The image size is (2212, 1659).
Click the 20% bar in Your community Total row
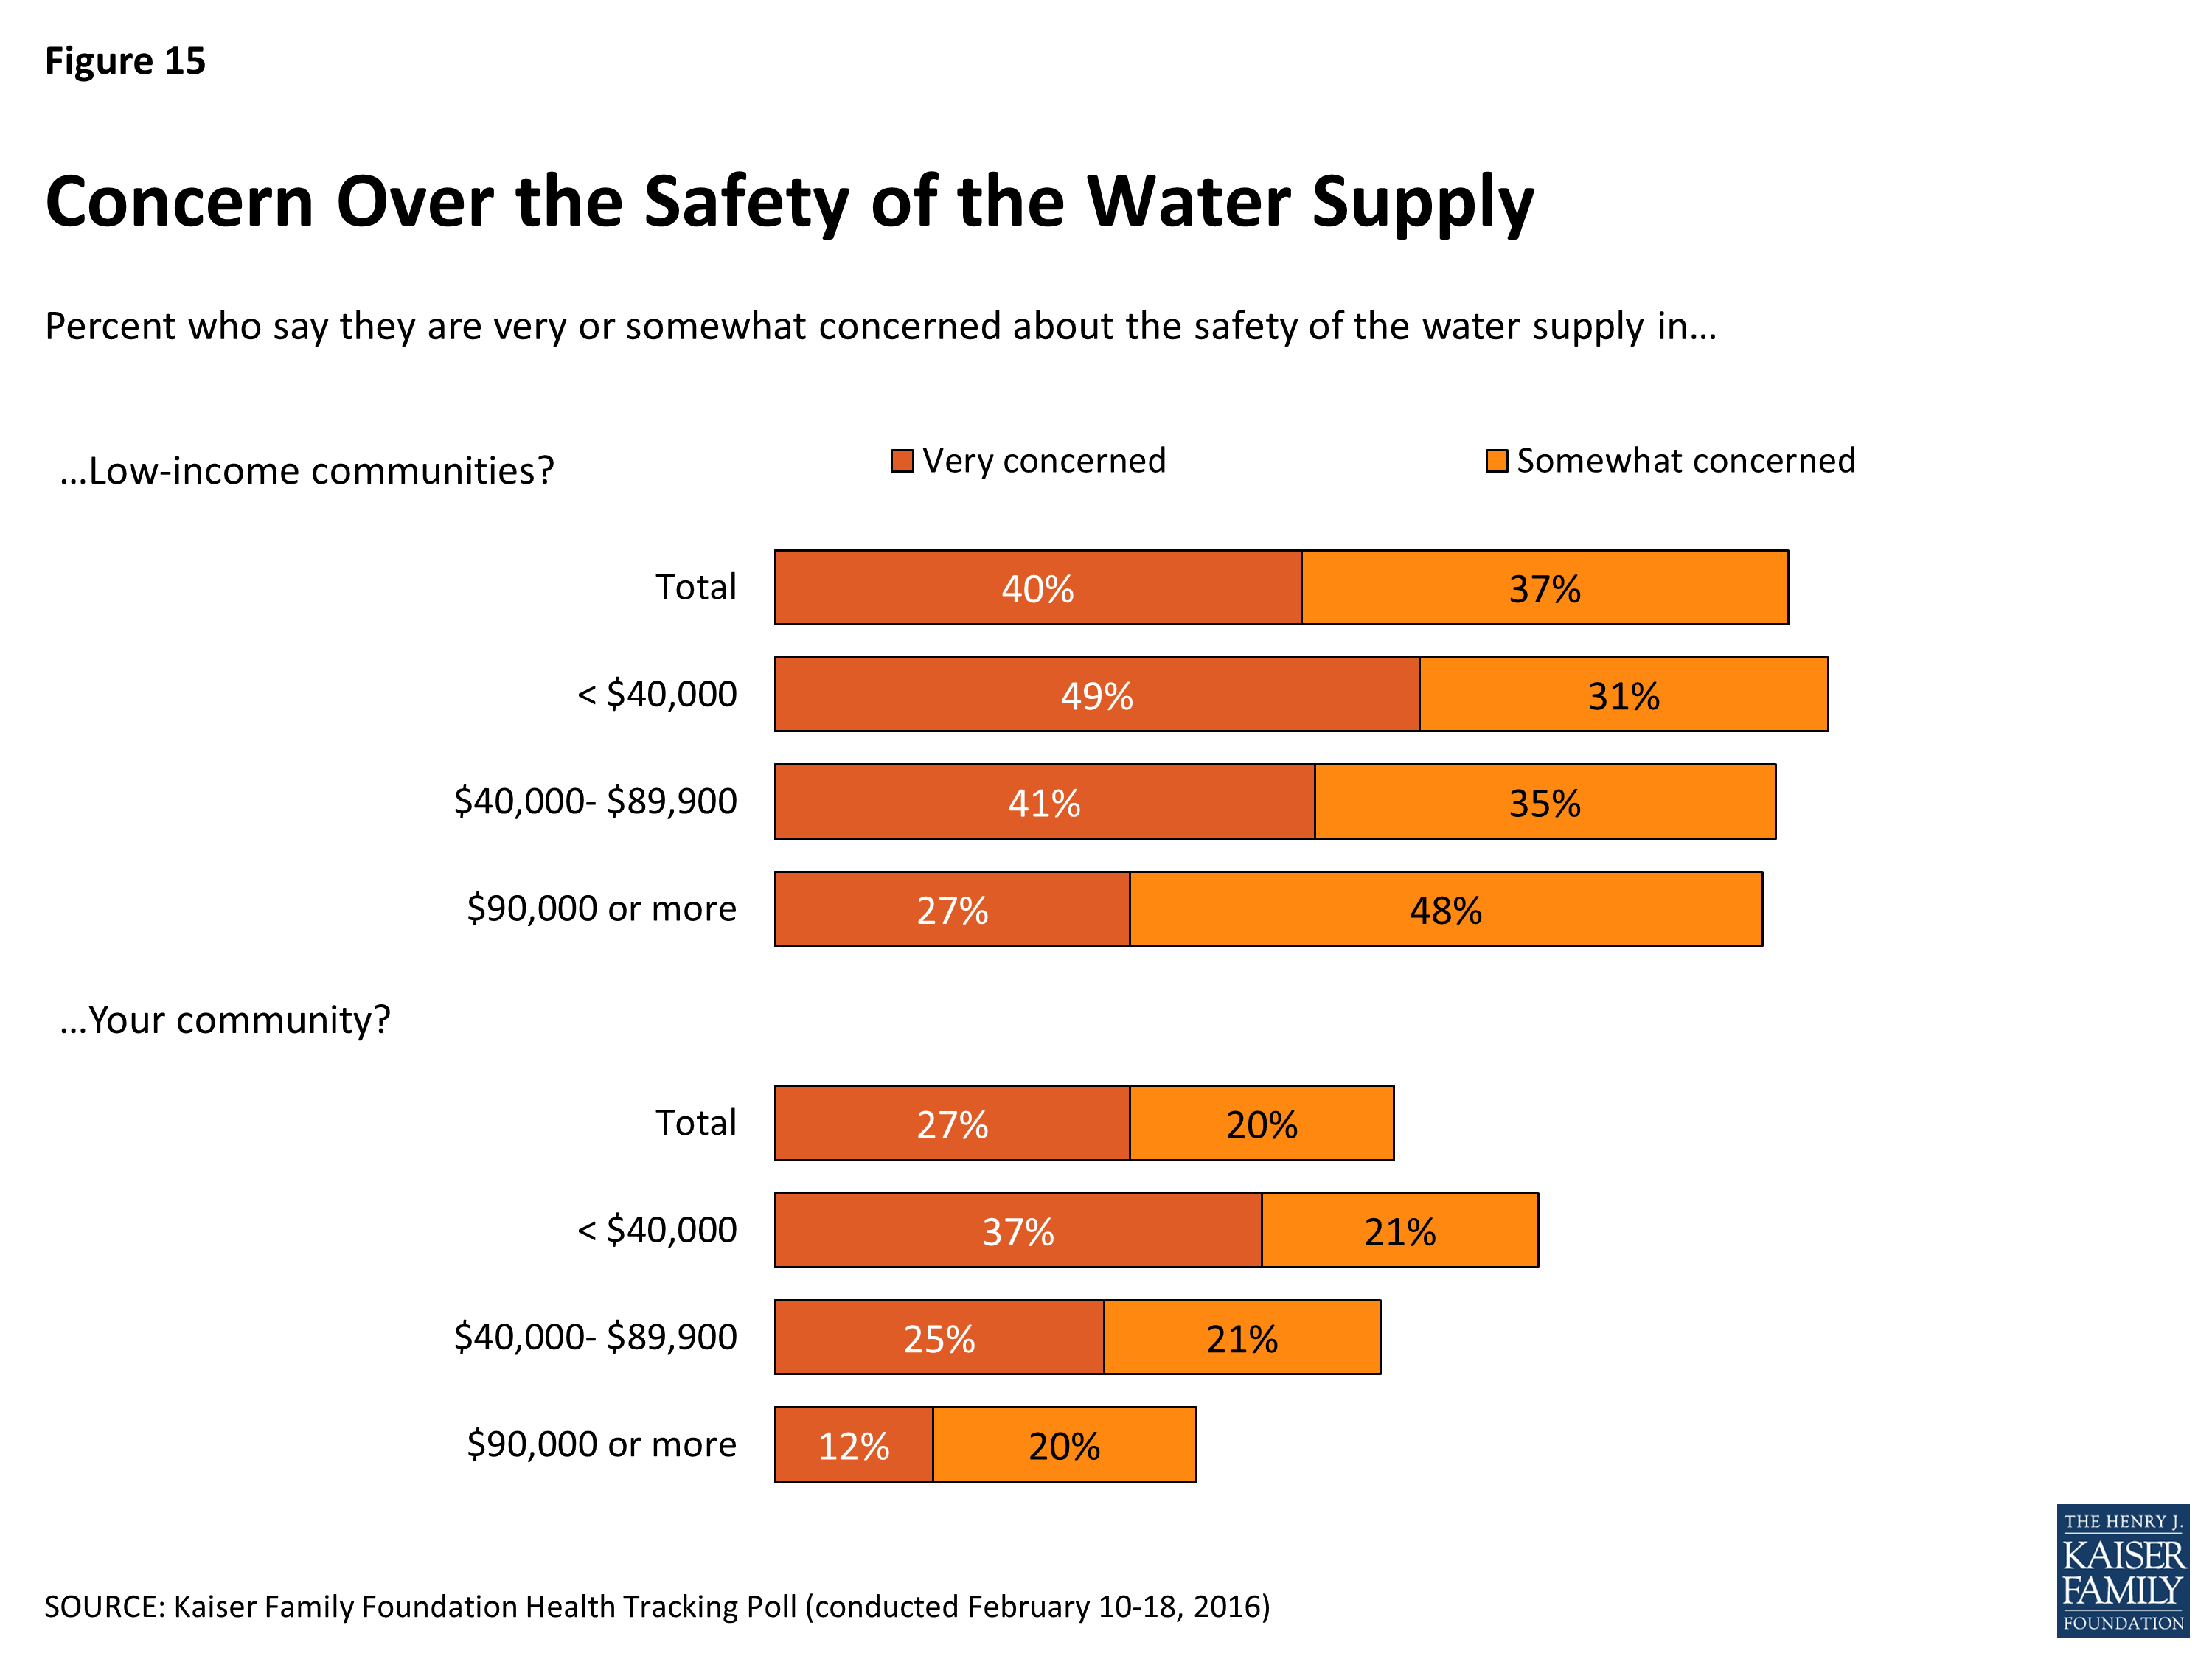point(1262,1124)
